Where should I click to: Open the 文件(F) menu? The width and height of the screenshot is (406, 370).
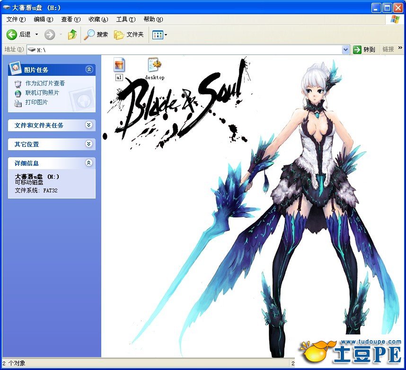16,19
